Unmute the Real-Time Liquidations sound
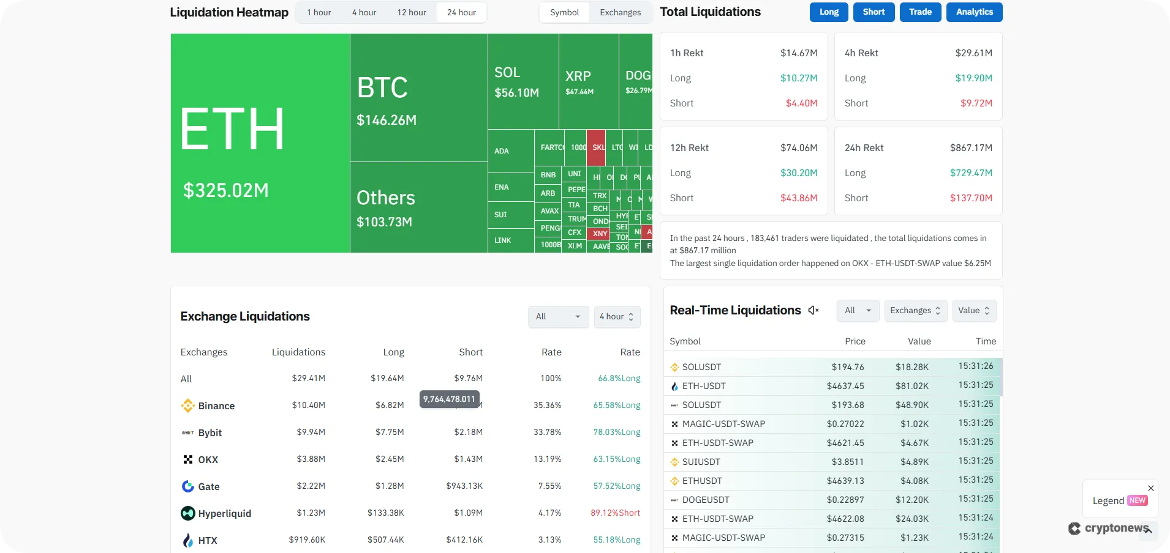The height and width of the screenshot is (553, 1170). pos(812,310)
